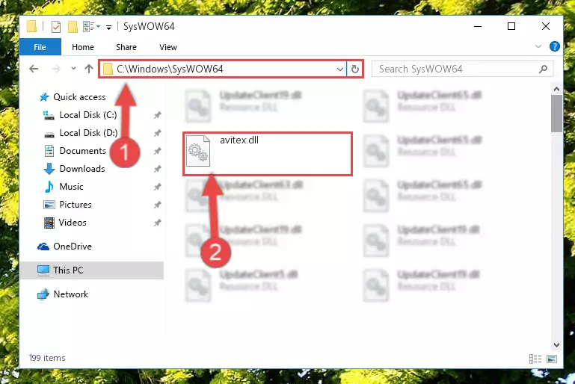
Task: Refresh the SysWOW64 folder
Action: coord(354,69)
